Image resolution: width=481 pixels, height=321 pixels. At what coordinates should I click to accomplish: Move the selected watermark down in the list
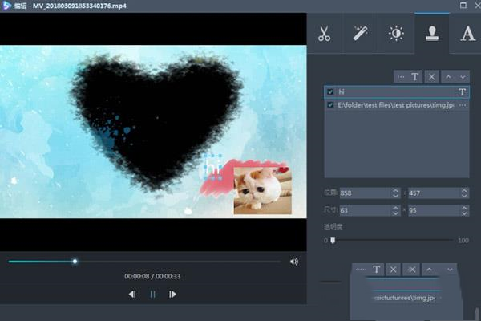(x=463, y=77)
